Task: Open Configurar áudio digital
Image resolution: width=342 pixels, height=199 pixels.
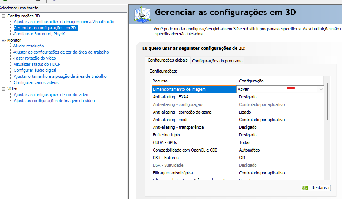Action: pos(35,70)
